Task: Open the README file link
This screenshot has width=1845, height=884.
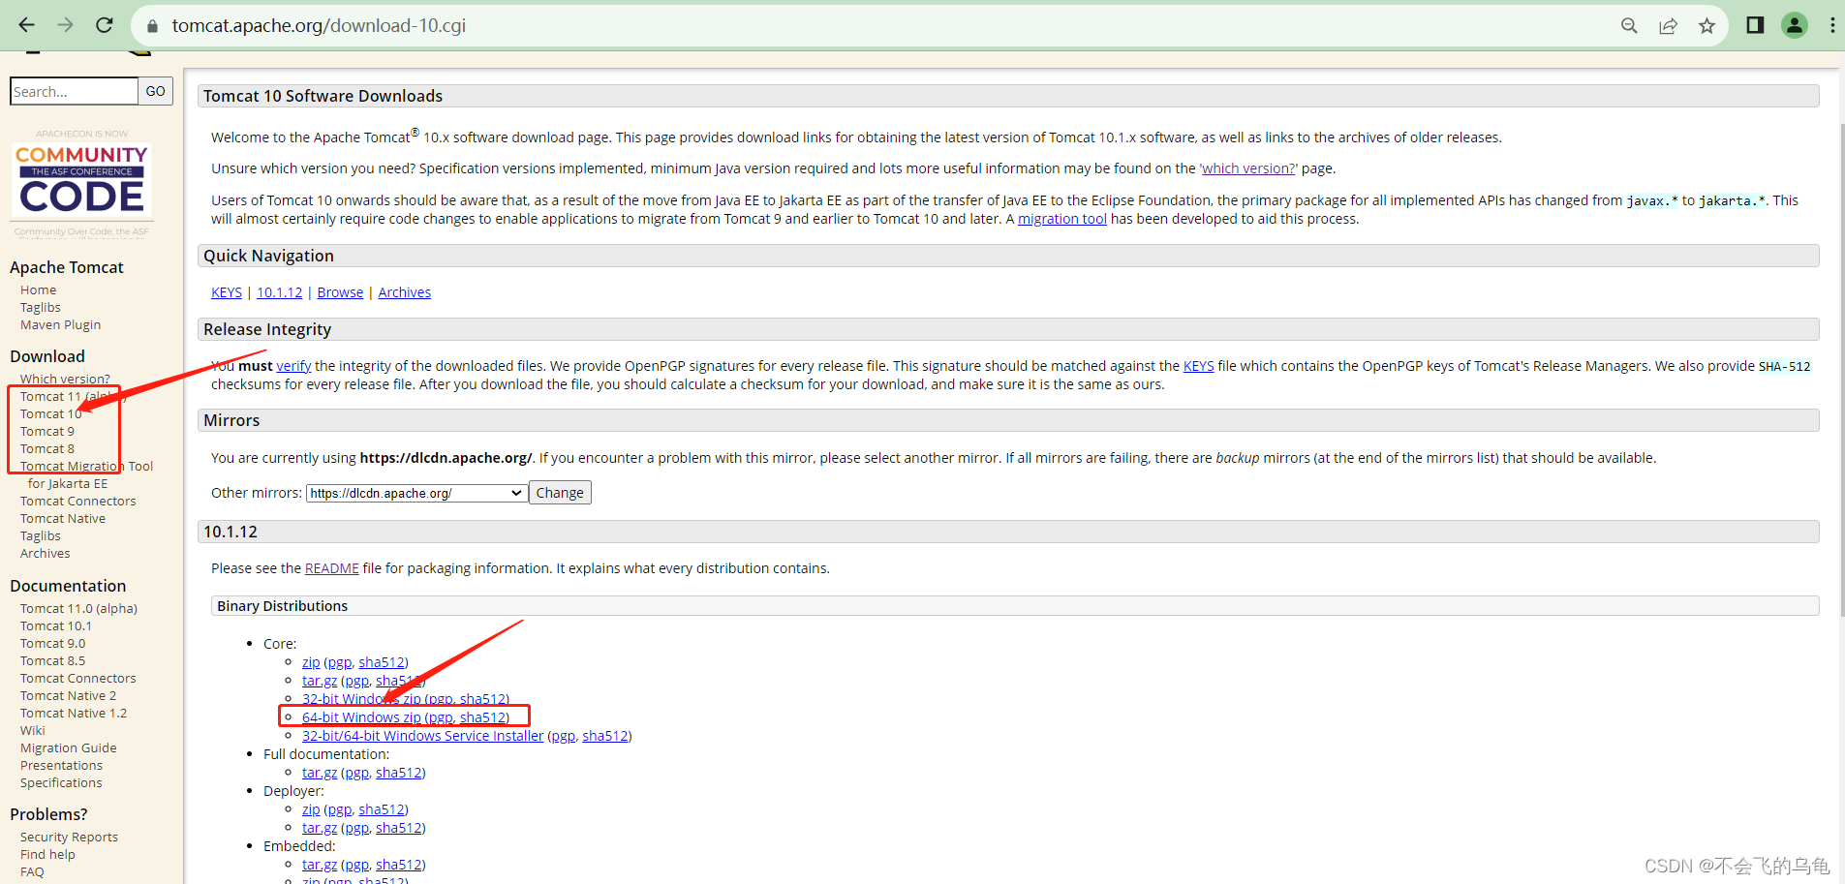Action: (331, 568)
